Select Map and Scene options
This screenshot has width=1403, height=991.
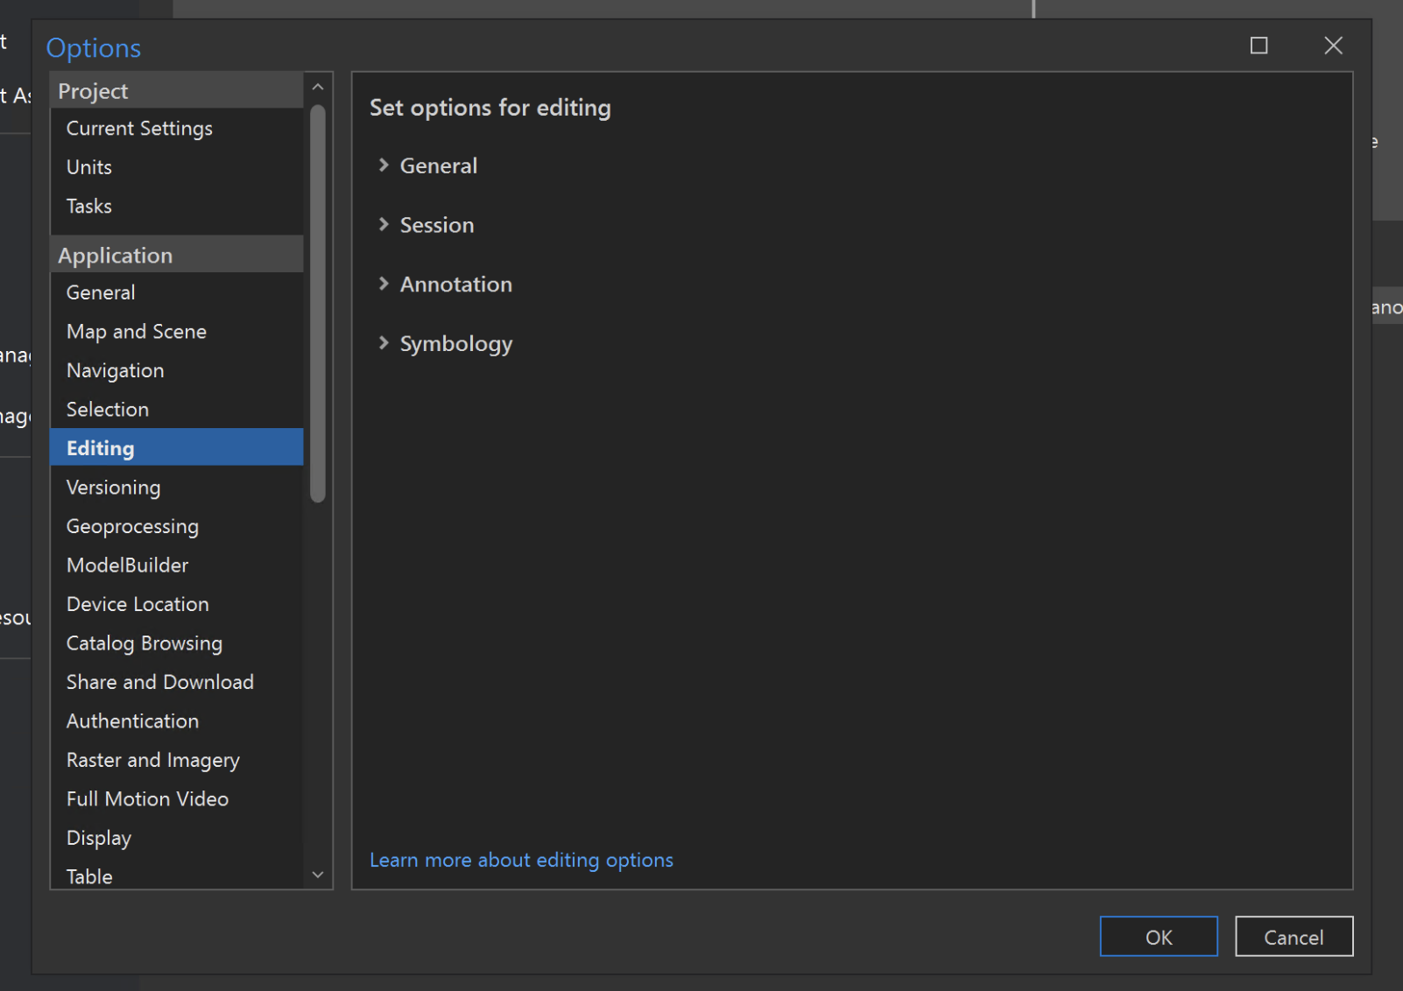136,331
